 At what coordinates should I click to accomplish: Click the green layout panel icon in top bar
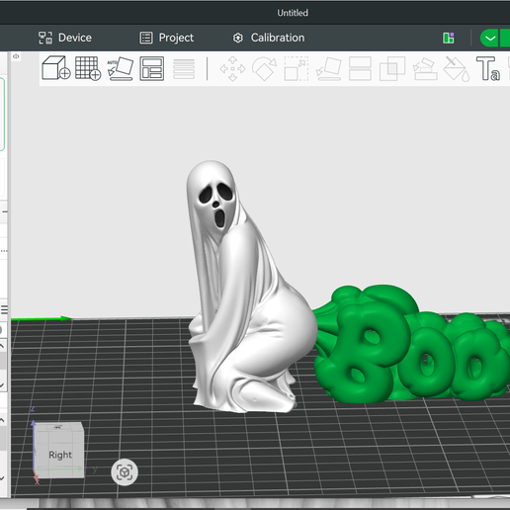coord(449,39)
